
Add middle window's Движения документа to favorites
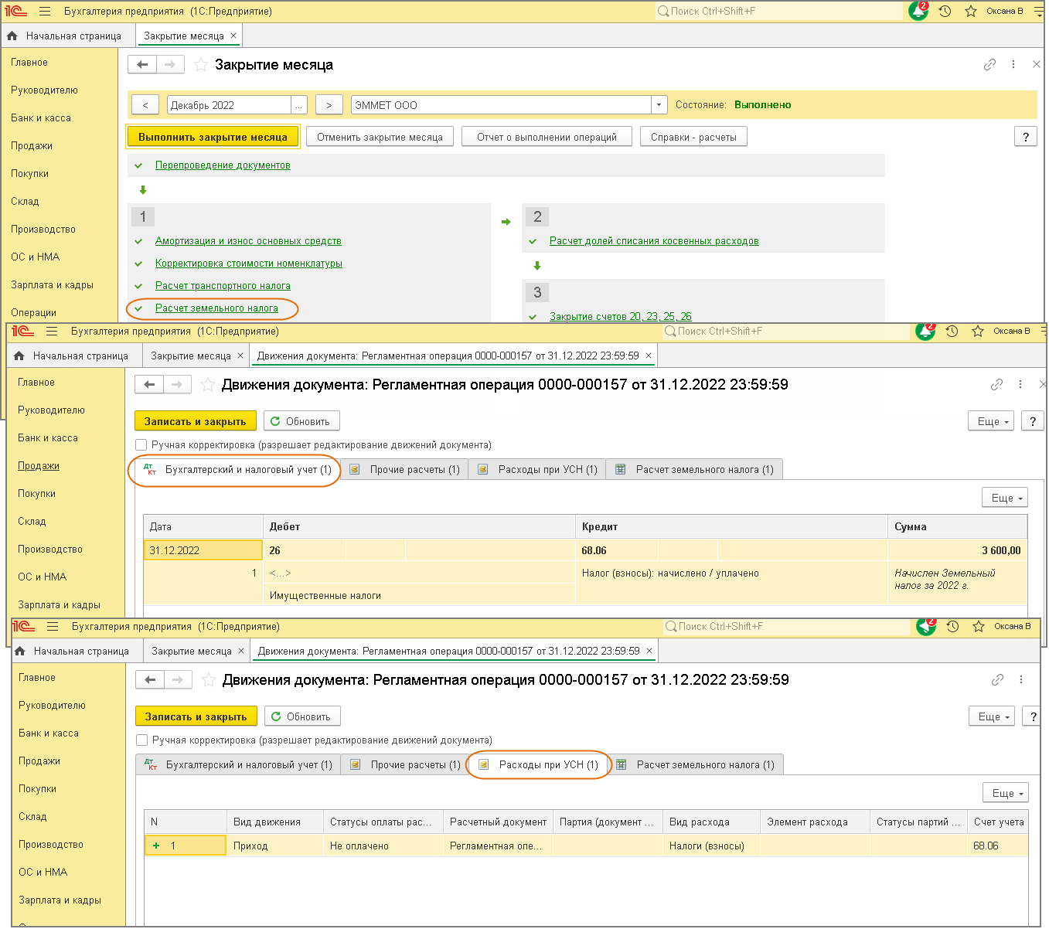click(208, 385)
